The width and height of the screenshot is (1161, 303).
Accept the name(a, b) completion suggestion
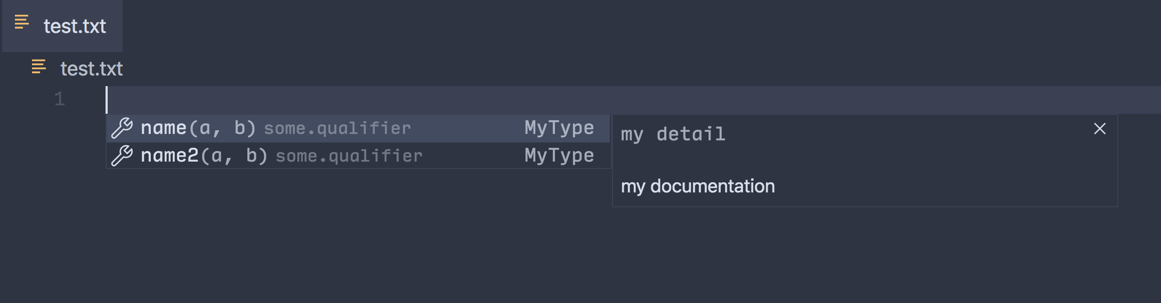[198, 128]
